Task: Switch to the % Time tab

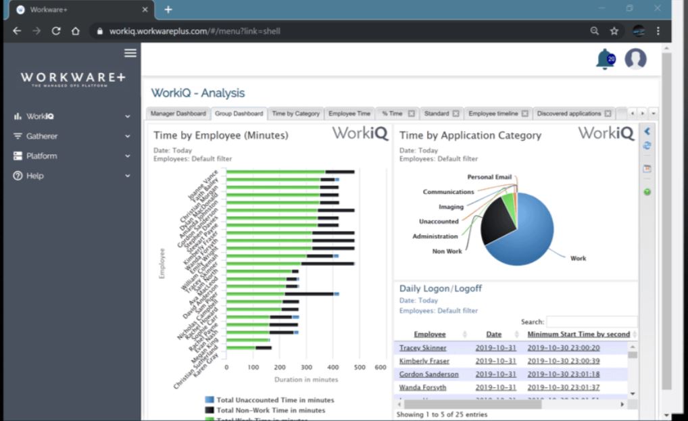Action: (392, 114)
